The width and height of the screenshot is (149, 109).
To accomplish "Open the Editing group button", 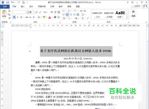I will pos(134,14).
